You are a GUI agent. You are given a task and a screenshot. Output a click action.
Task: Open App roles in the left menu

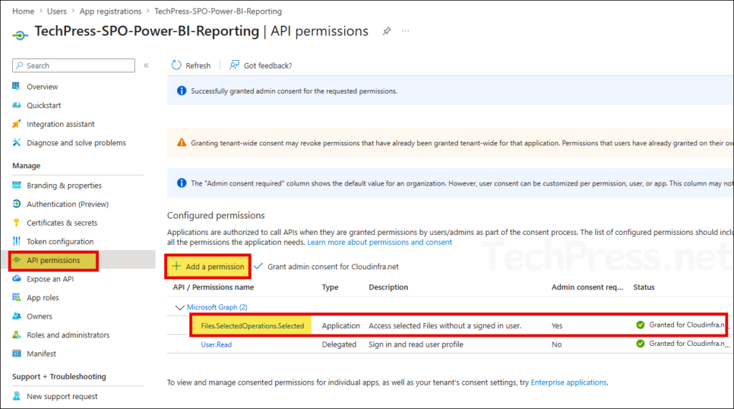click(x=42, y=298)
